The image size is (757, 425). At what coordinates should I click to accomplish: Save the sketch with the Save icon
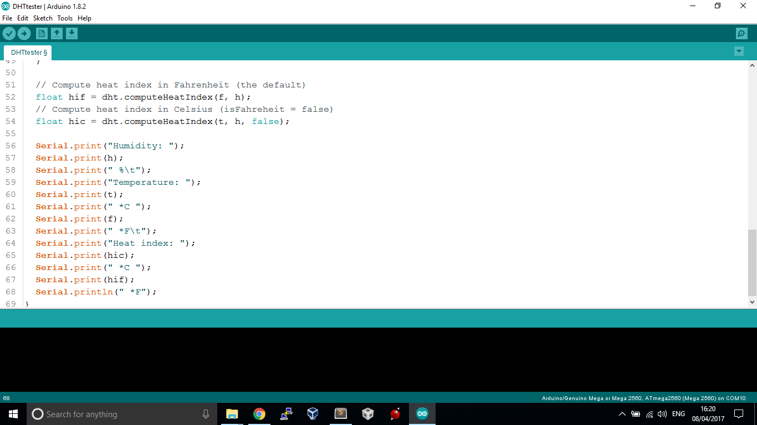coord(71,34)
